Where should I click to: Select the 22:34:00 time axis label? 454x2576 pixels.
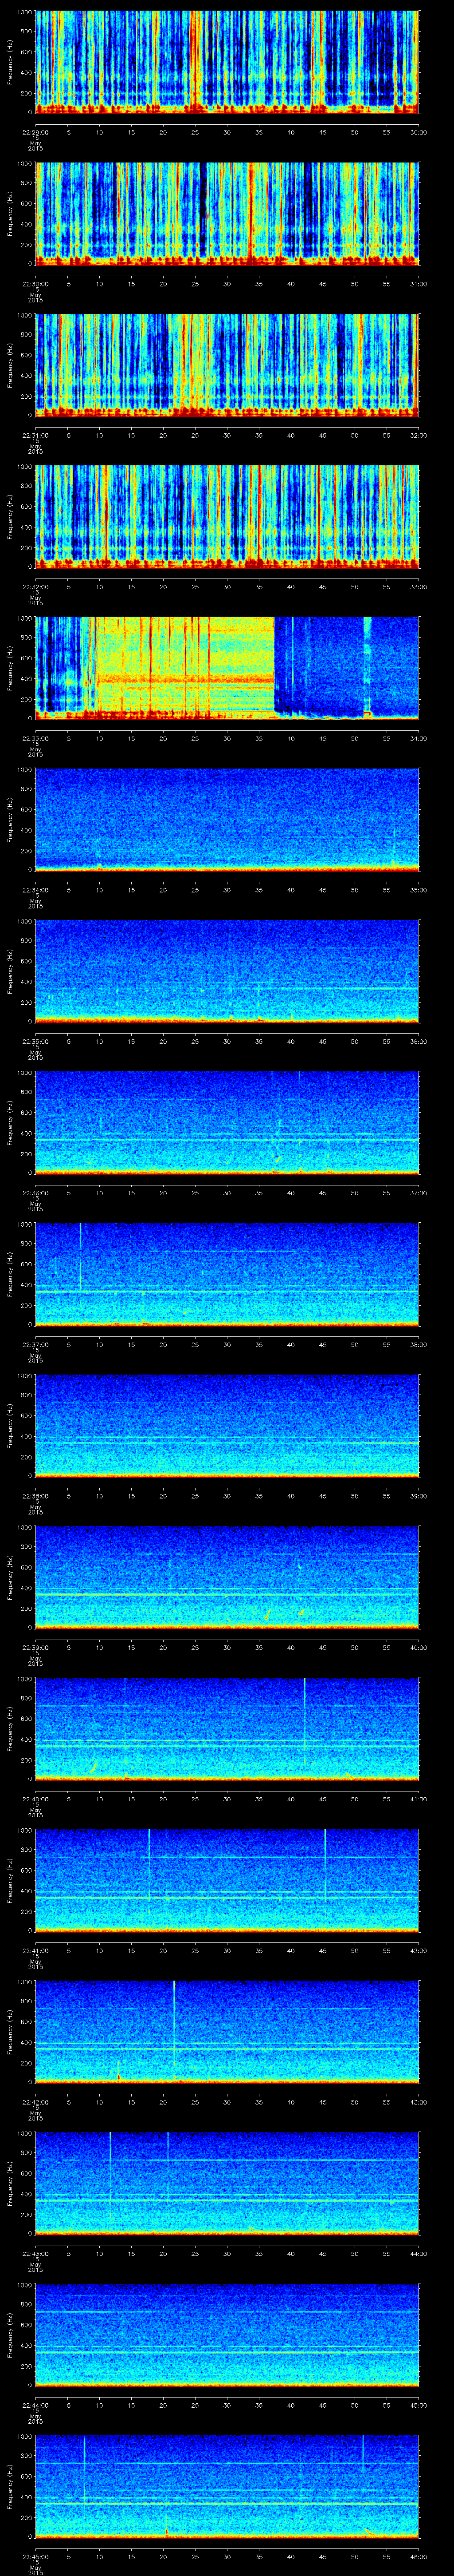pos(35,890)
